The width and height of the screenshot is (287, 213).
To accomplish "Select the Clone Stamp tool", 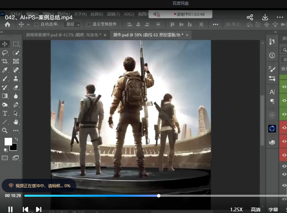I will point(16,79).
